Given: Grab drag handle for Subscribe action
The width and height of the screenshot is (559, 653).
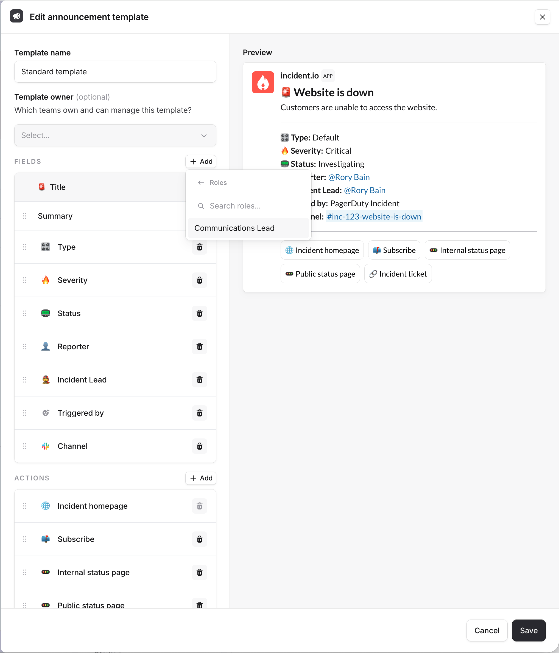Looking at the screenshot, I should [25, 539].
